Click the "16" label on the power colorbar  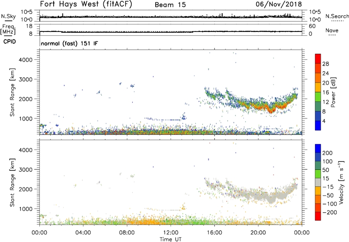325,93
